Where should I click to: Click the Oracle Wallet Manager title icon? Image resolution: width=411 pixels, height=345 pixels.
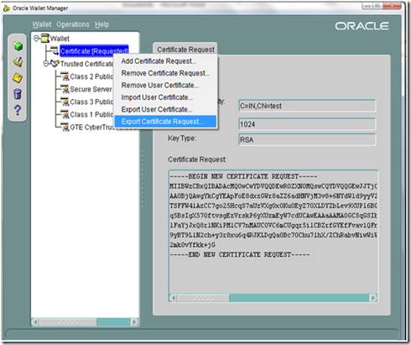click(7, 8)
